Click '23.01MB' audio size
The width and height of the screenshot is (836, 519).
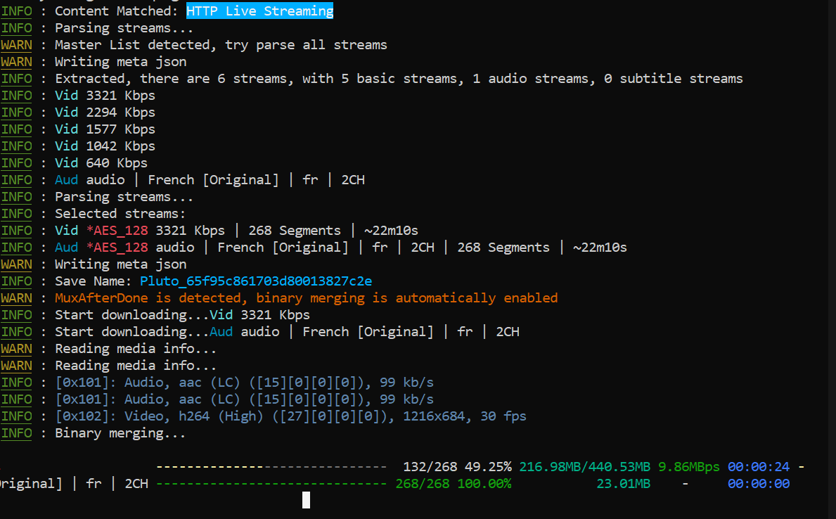[x=623, y=484]
